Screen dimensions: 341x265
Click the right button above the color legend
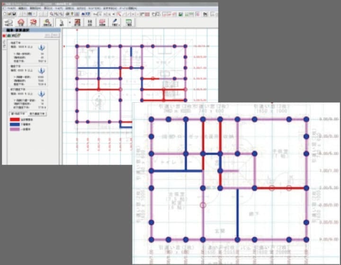[x=37, y=114]
